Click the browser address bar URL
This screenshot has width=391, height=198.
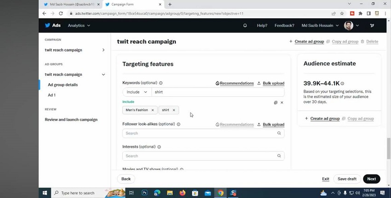(x=159, y=13)
